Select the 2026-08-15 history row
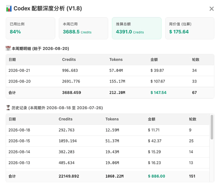This screenshot has width=219, height=191. coord(108,141)
